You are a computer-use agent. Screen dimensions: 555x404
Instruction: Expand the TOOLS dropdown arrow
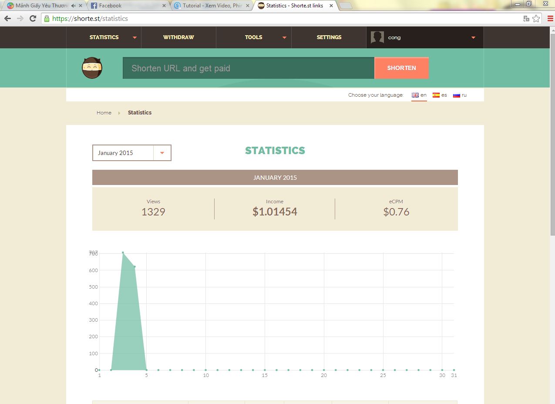(284, 38)
